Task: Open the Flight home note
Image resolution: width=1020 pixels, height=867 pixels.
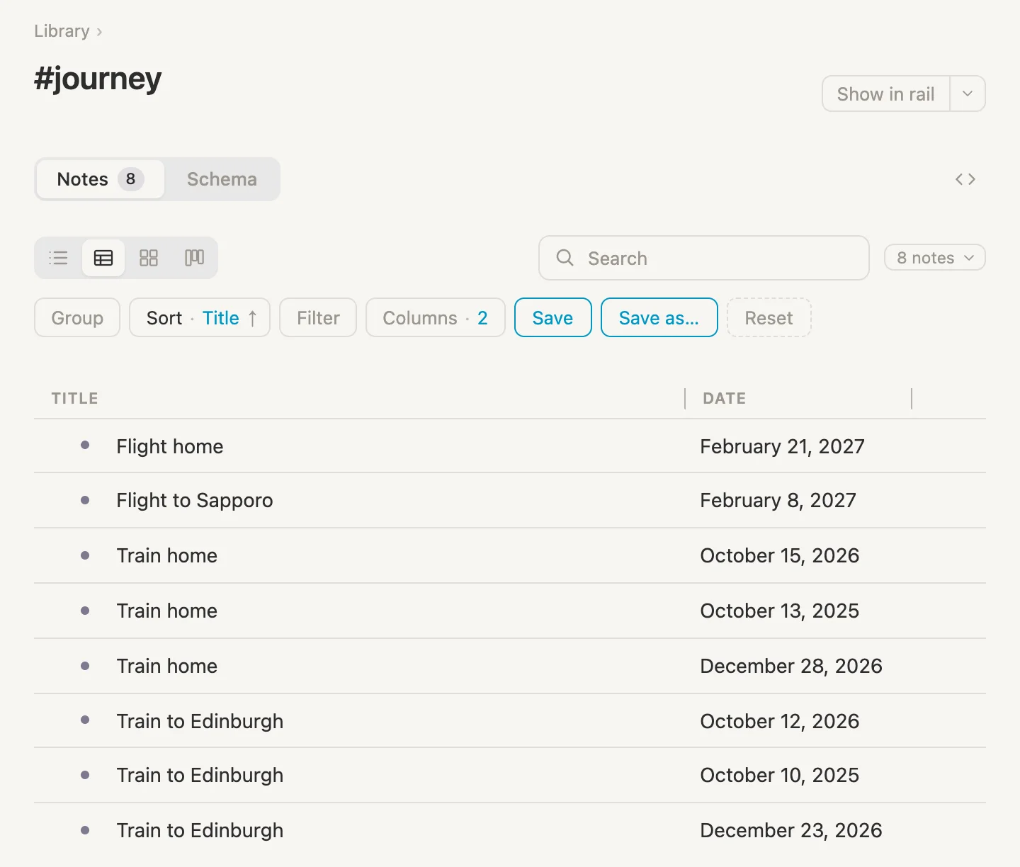Action: pyautogui.click(x=170, y=446)
